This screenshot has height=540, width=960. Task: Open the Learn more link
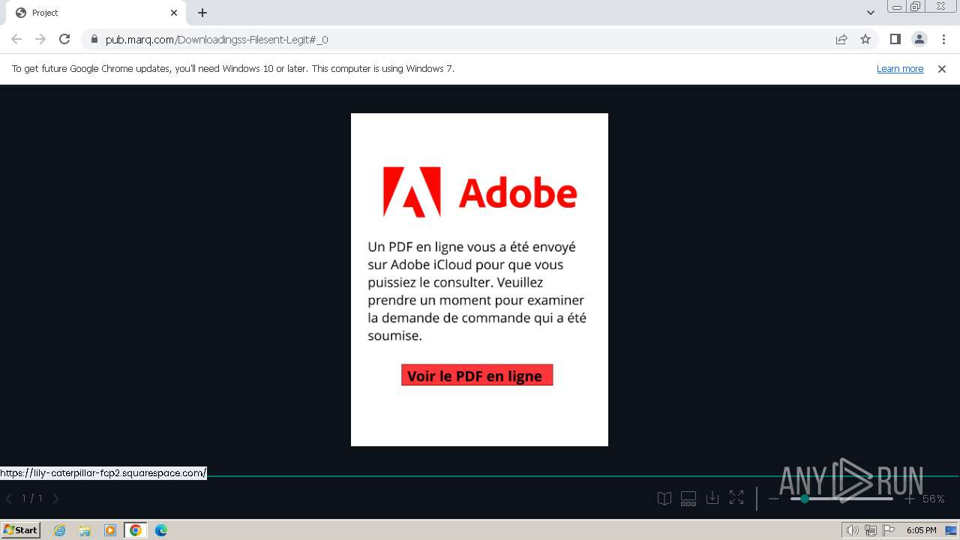point(900,68)
